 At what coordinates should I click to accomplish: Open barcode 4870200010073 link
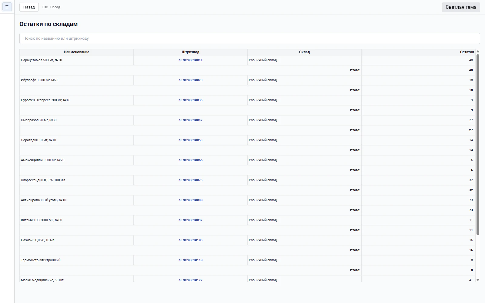190,180
